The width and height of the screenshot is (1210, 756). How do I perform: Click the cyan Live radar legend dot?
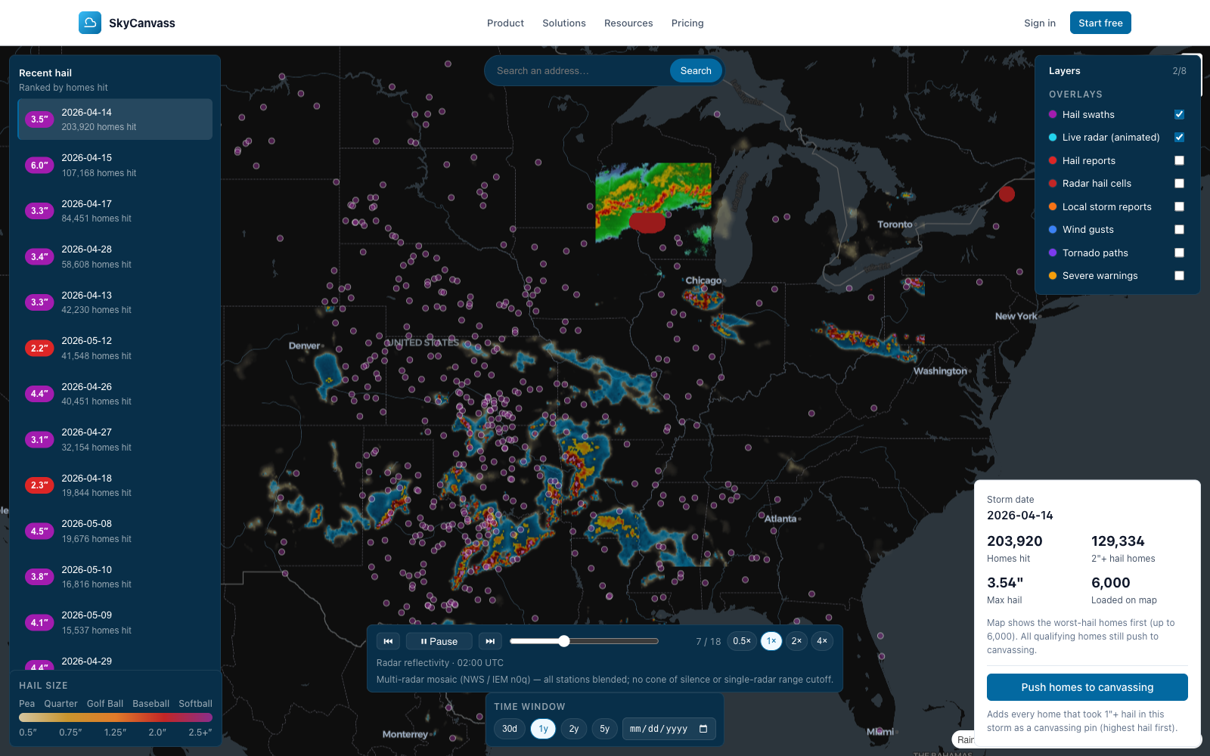(1053, 138)
